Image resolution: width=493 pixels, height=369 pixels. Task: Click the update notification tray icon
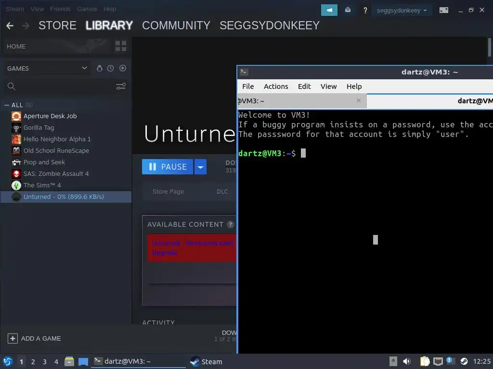coord(451,361)
